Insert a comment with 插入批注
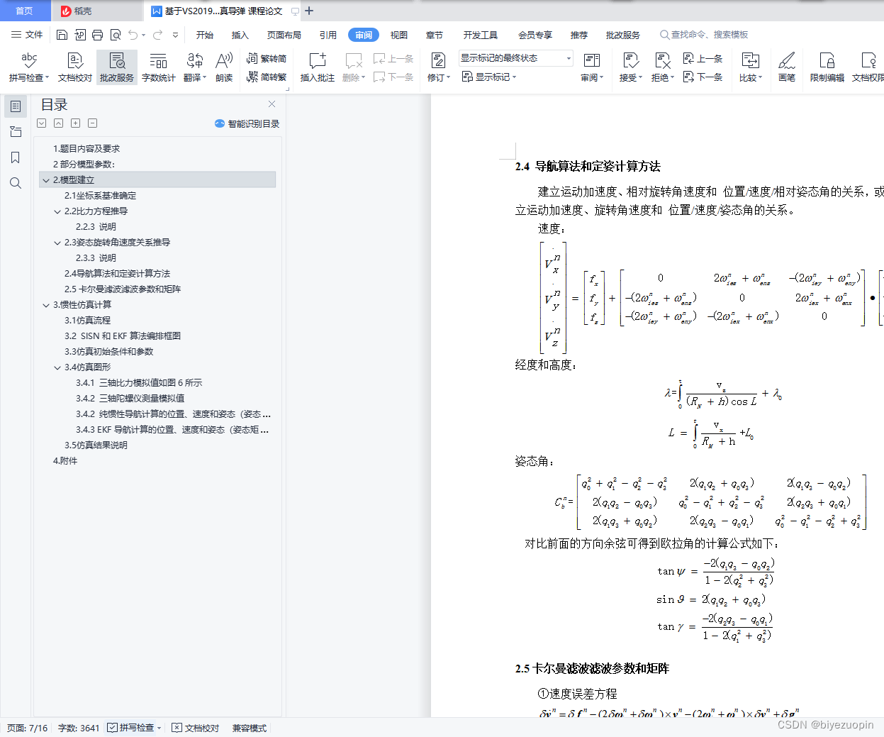Image resolution: width=884 pixels, height=737 pixels. click(x=316, y=66)
